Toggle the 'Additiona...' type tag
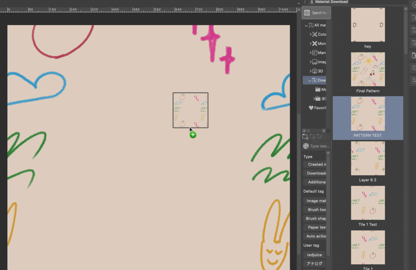The image size is (416, 270). tap(315, 182)
